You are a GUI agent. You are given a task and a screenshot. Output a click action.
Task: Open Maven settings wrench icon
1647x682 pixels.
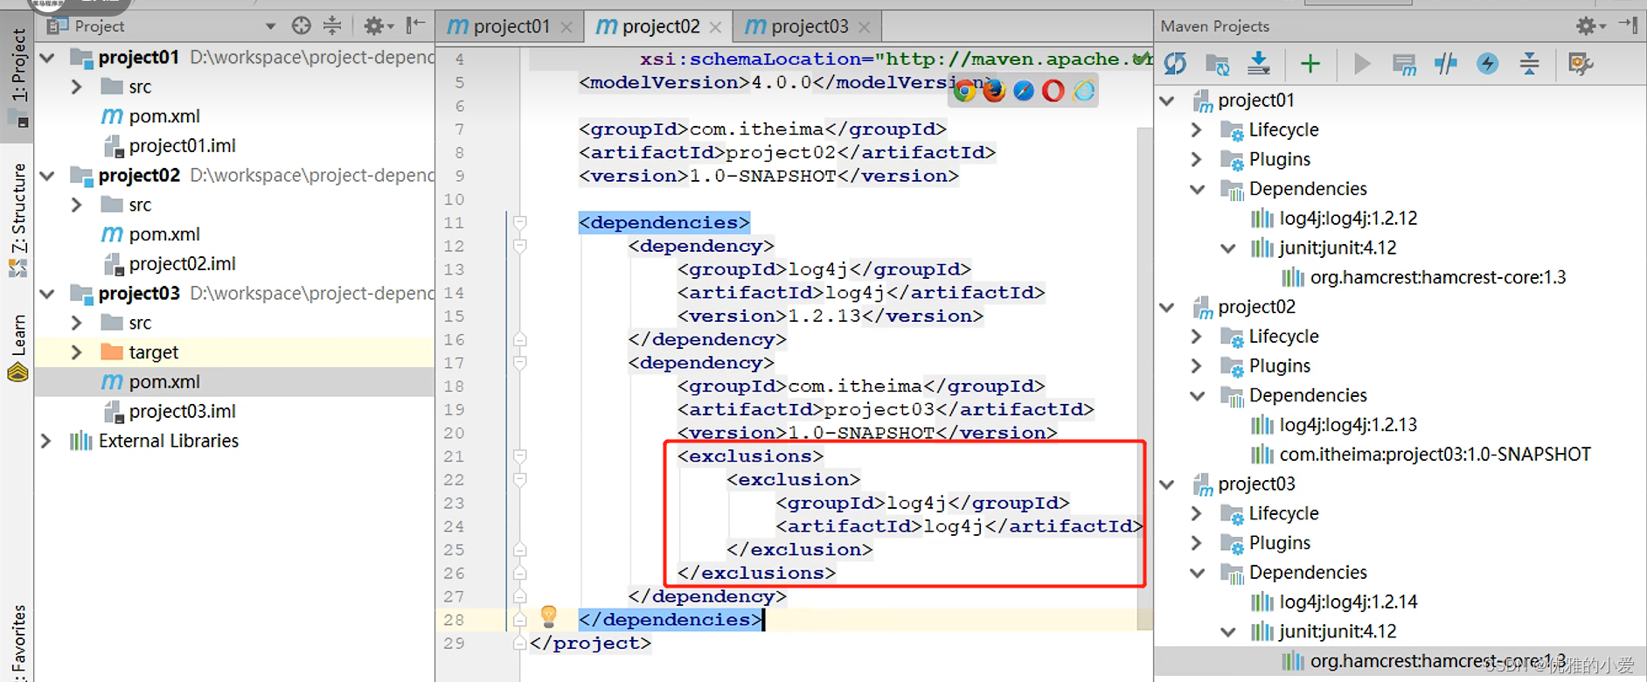[1581, 64]
